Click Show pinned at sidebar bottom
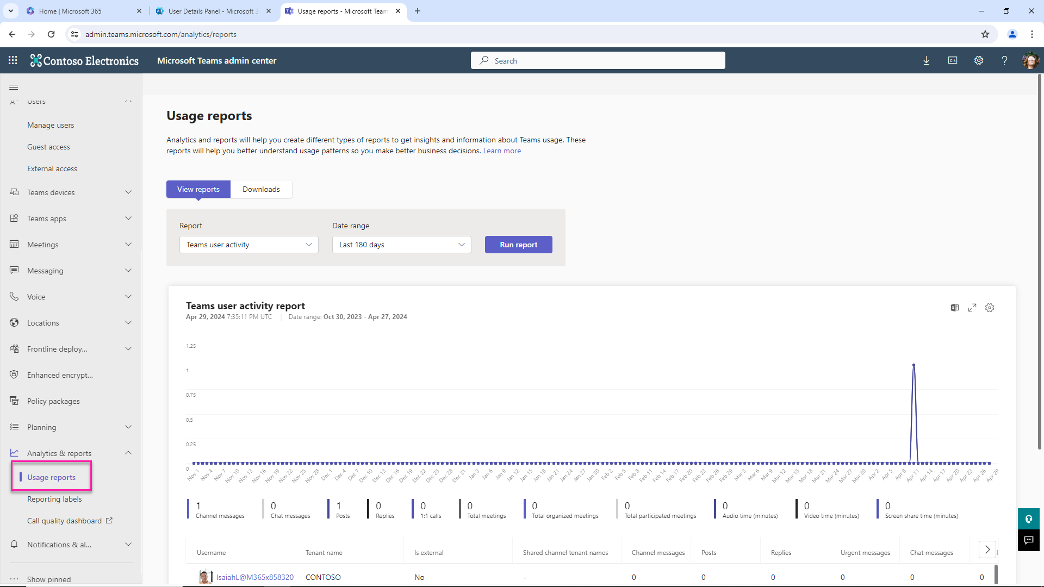The height and width of the screenshot is (587, 1044). 49,579
